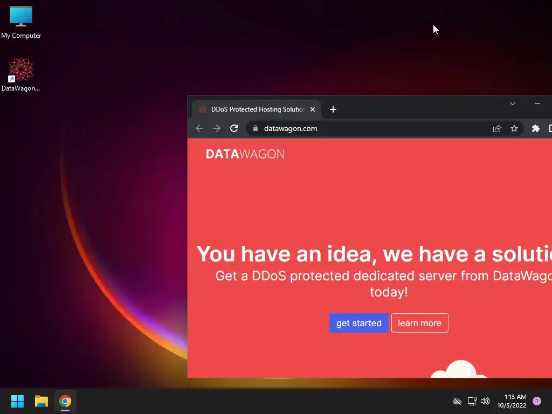
Task: Close the DDoS Protected Hosting tab
Action: (x=313, y=109)
